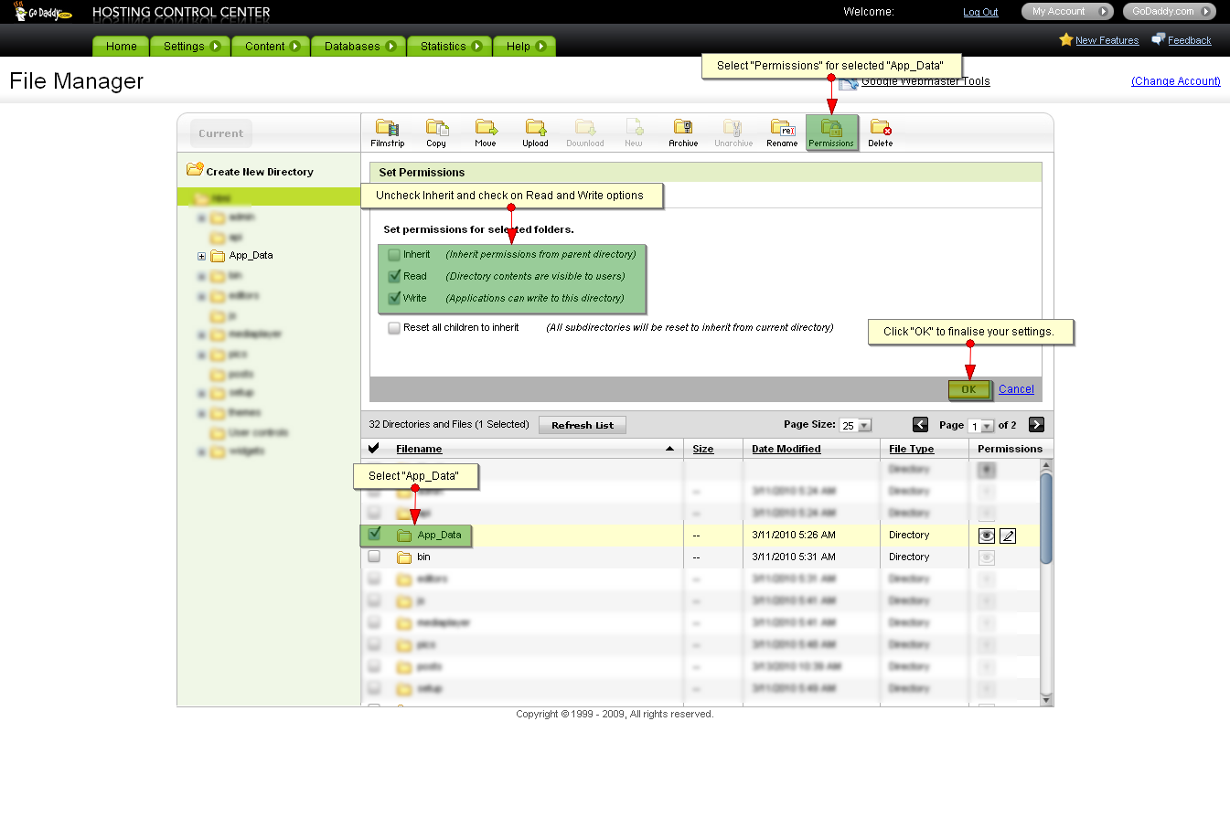The image size is (1230, 817).
Task: Open the Databases menu
Action: [359, 47]
